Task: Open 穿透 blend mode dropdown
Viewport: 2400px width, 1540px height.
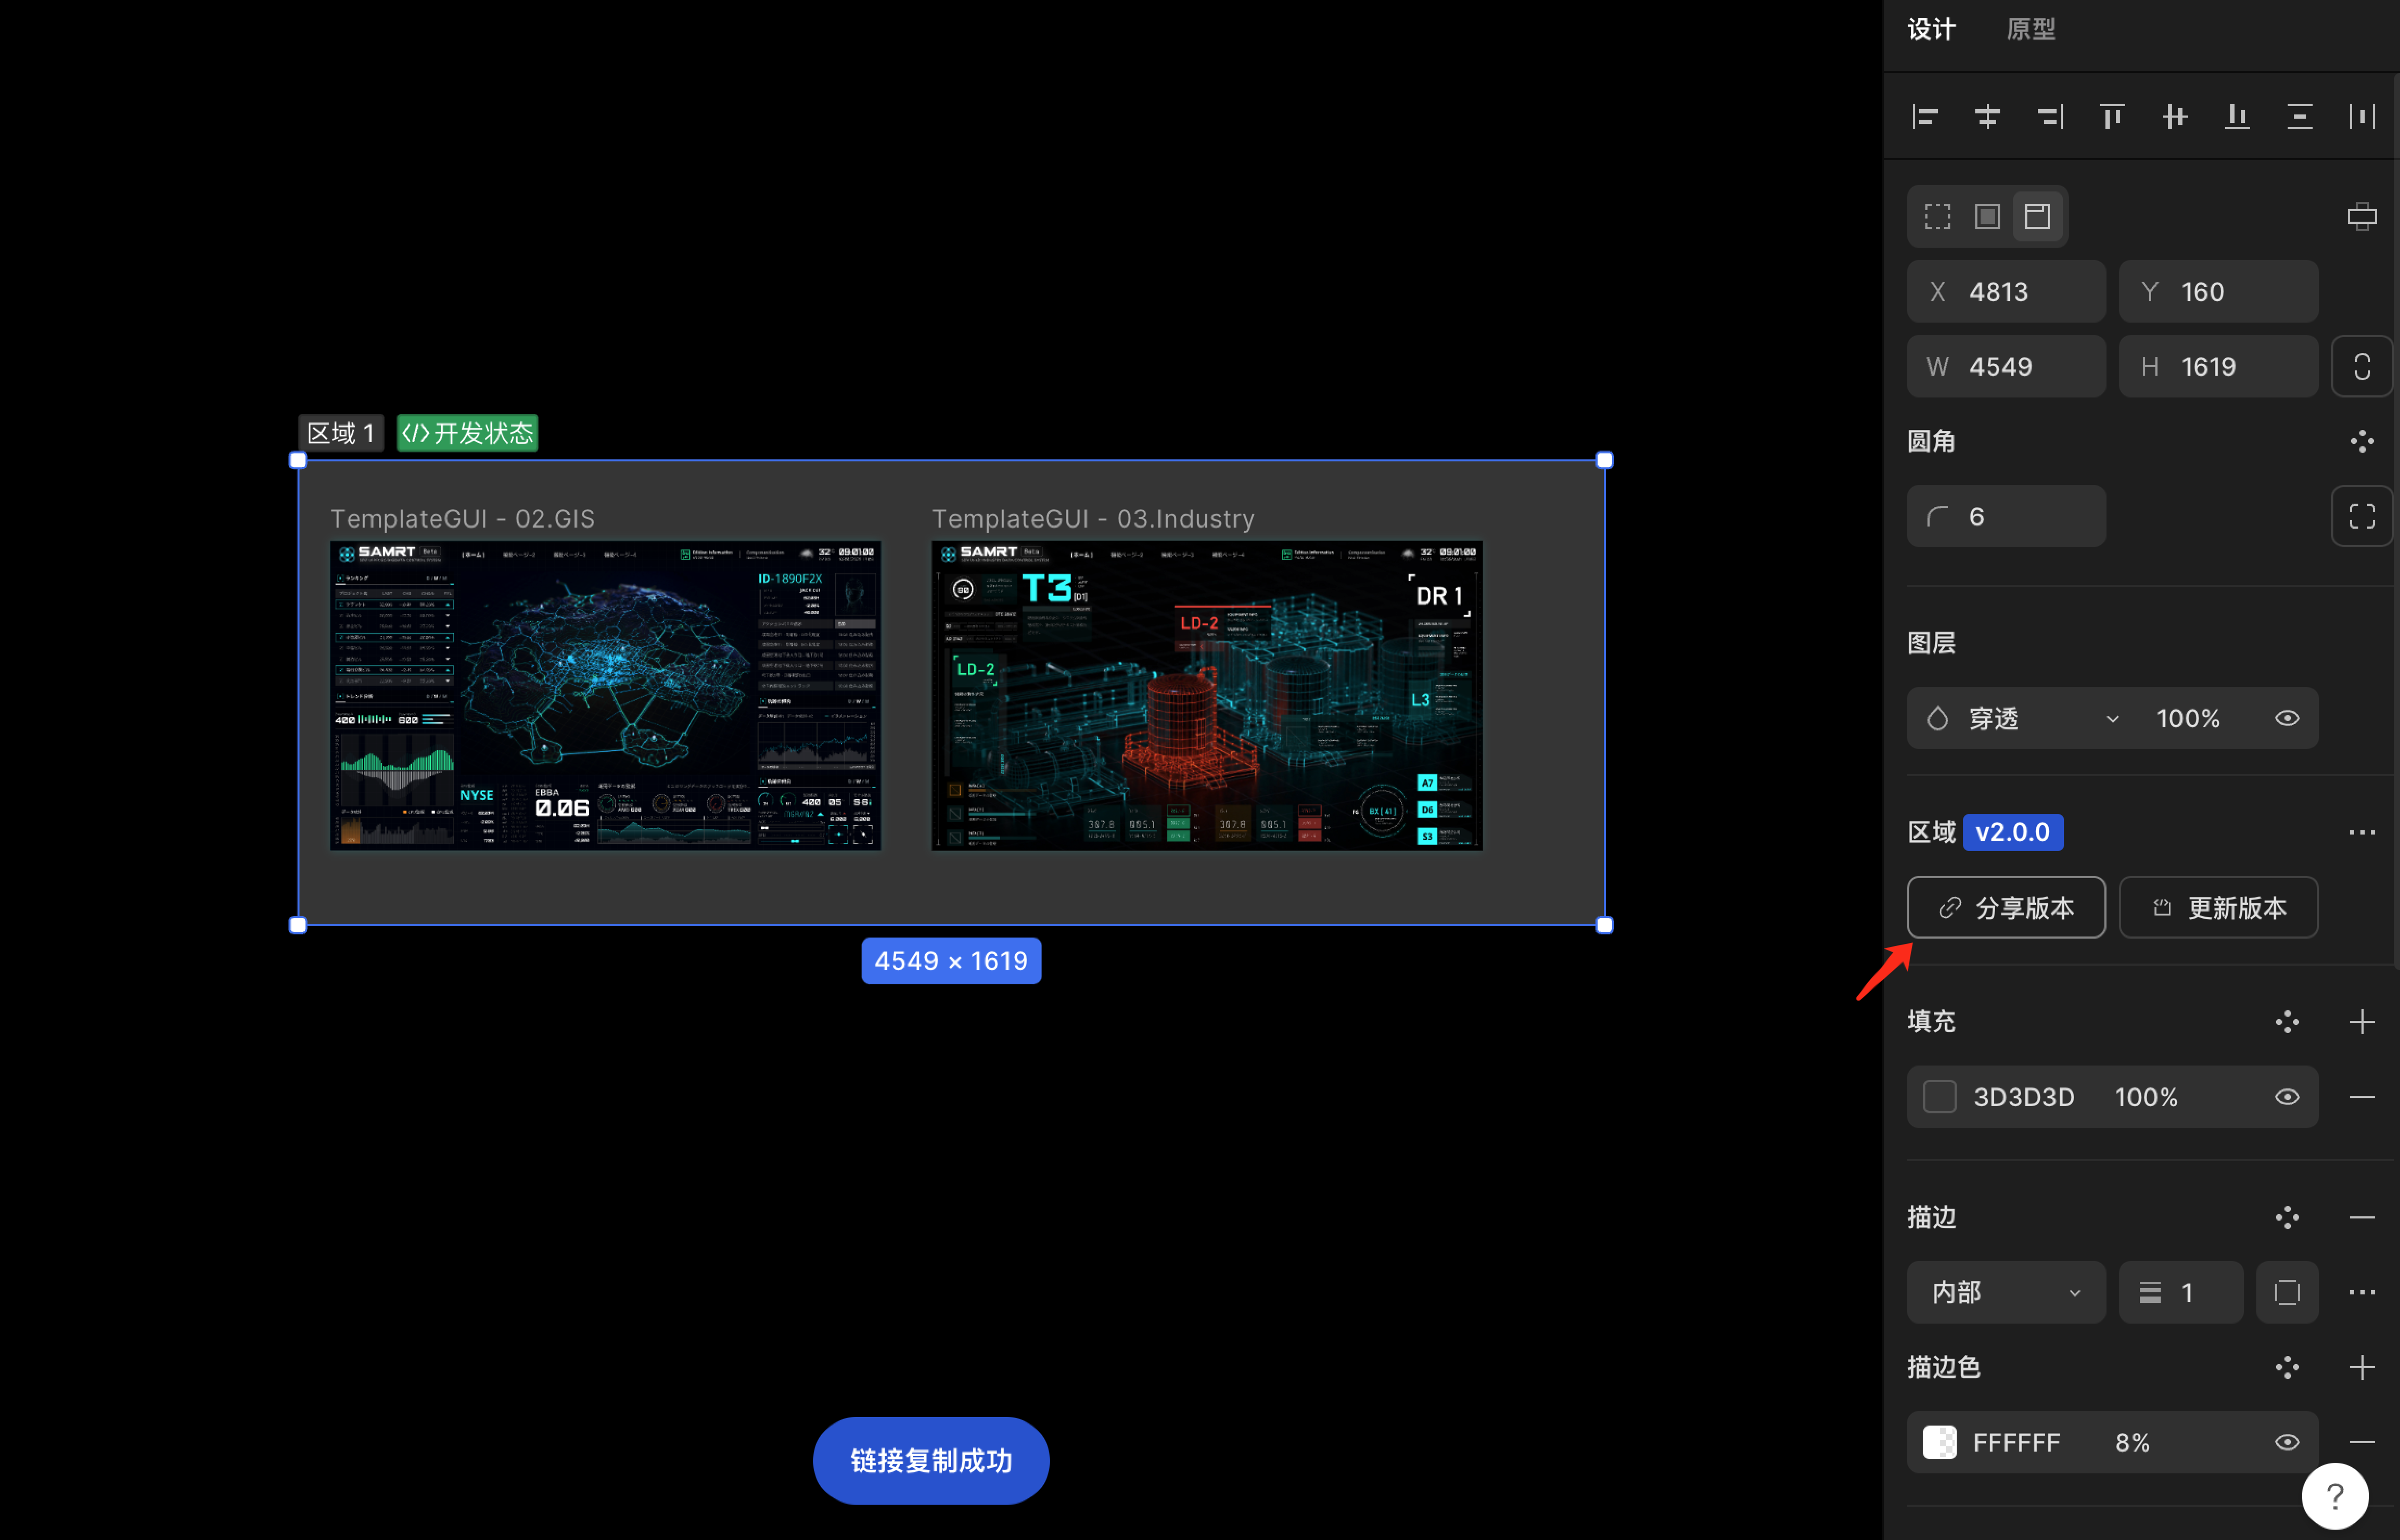Action: (2024, 718)
